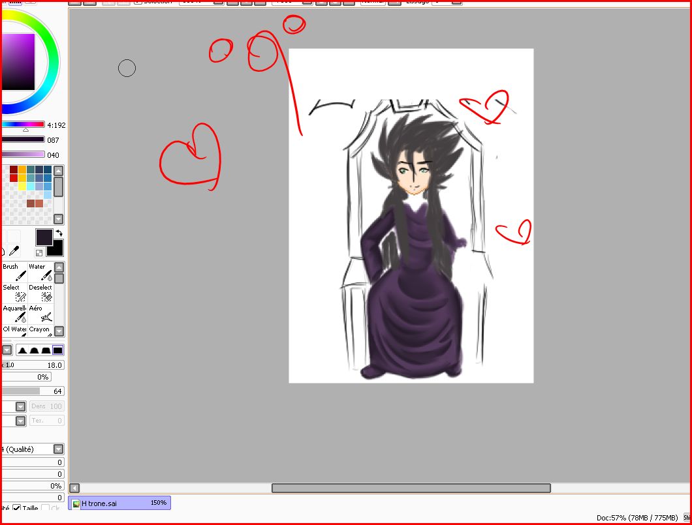Select the Aquarelle watercolor tool

[14, 314]
